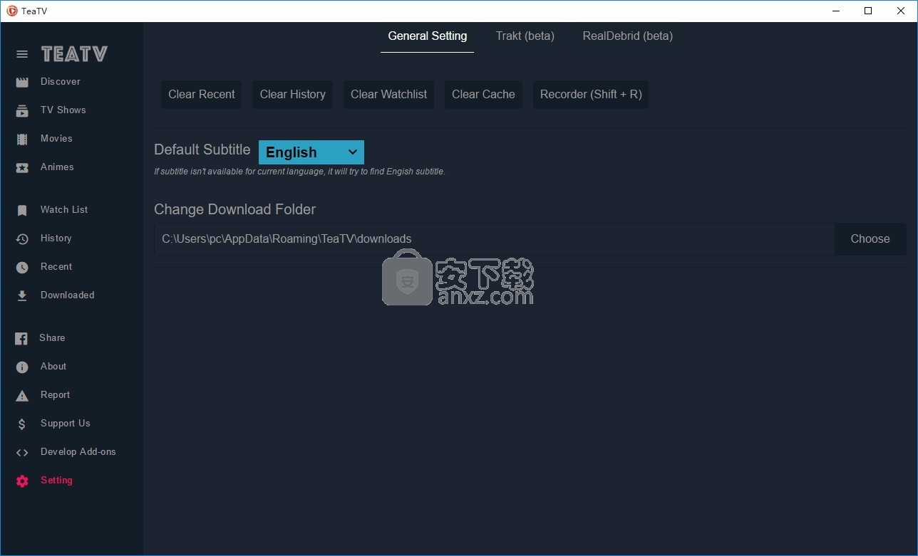Screen dimensions: 918x556
Task: Click the History clock-arrow icon
Action: 22,238
